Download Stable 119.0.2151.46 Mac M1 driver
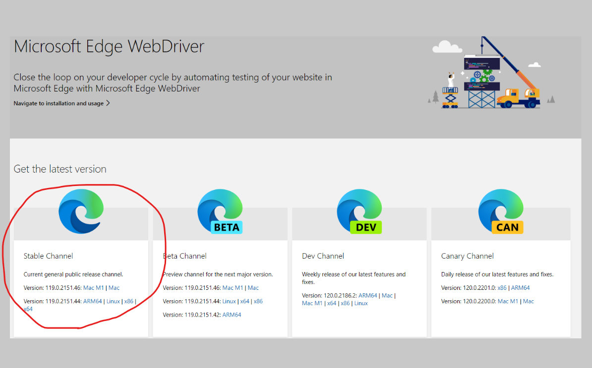The height and width of the screenshot is (368, 592). [x=93, y=288]
